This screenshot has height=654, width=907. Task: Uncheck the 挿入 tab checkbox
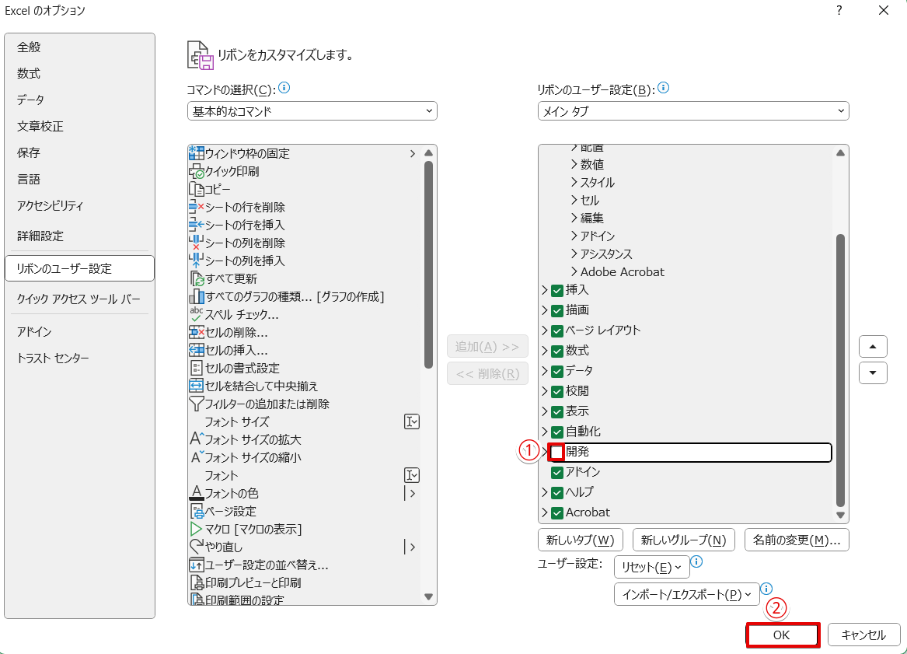(x=557, y=291)
